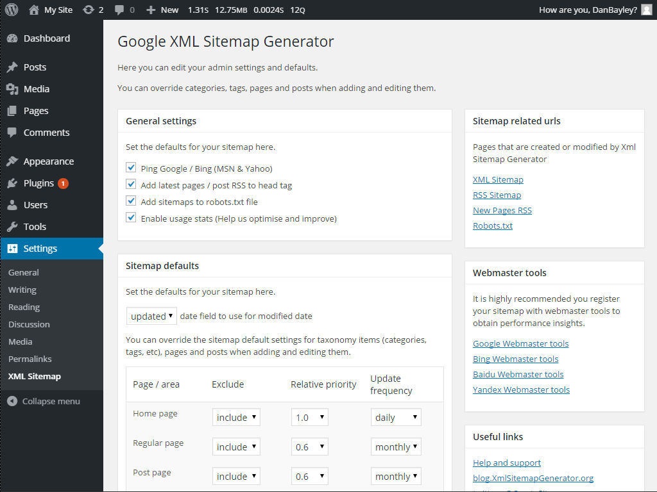Screen dimensions: 657x492
Task: Open Post page exclude dropdown
Action: pos(236,476)
